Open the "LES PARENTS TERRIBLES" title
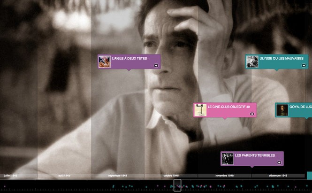The image size is (312, 193). click(255, 155)
